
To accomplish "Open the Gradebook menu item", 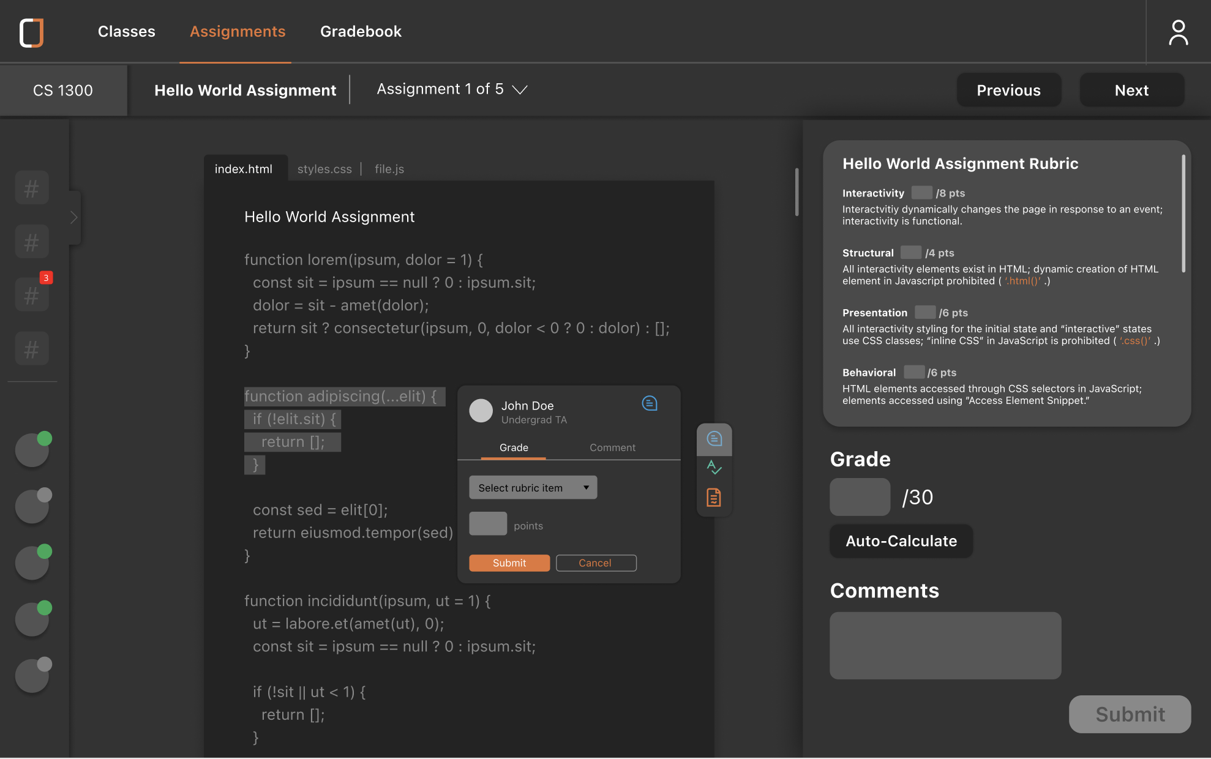I will (x=361, y=31).
